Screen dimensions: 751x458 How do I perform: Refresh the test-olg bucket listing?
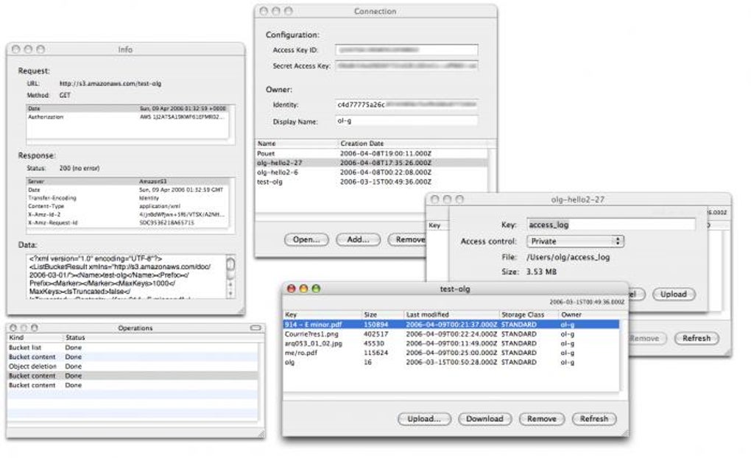pyautogui.click(x=594, y=419)
